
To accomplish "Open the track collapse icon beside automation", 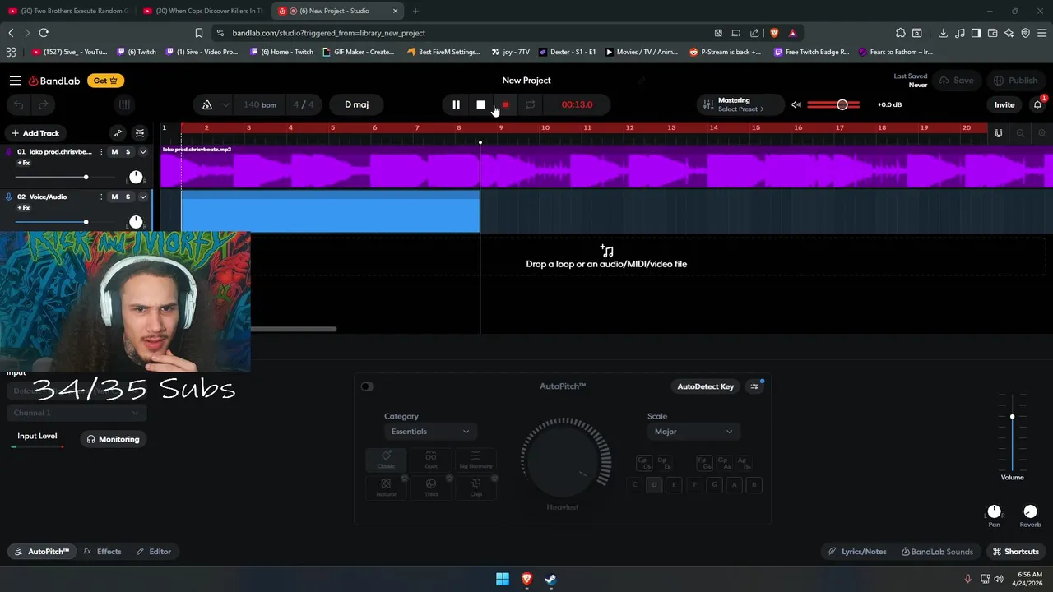I will click(x=140, y=133).
